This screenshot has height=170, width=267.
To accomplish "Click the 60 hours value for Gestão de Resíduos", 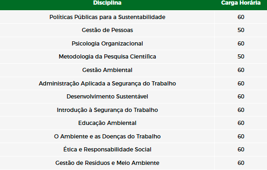I will (241, 163).
